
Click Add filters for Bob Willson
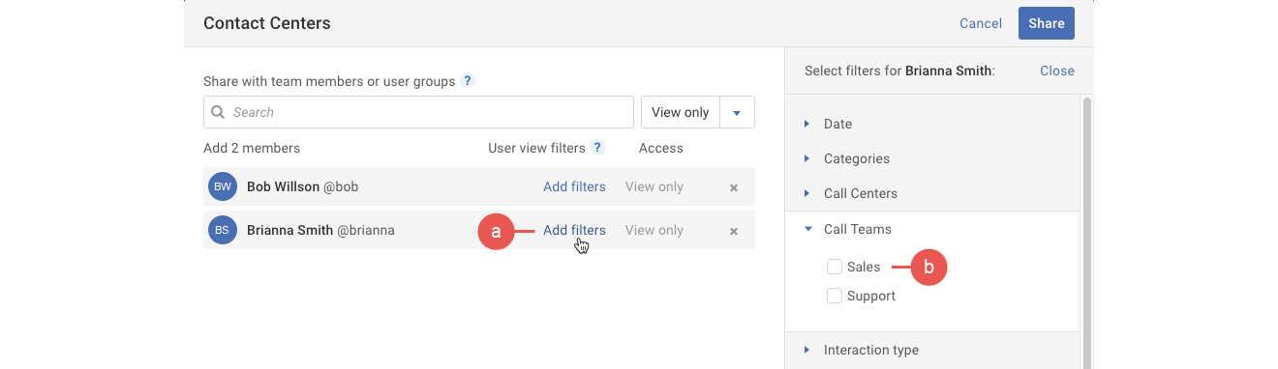coord(574,186)
